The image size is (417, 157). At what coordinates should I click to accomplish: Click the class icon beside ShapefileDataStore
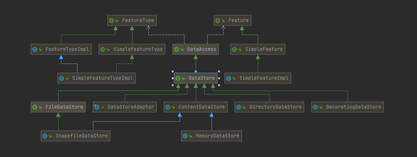coord(45,136)
